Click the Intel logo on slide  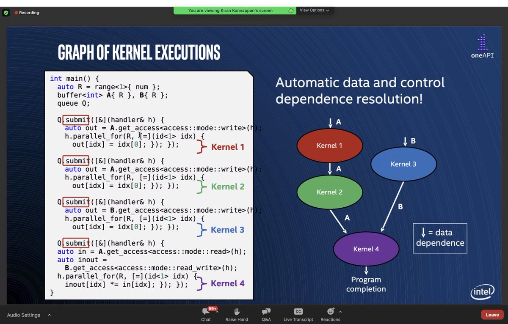point(482,291)
